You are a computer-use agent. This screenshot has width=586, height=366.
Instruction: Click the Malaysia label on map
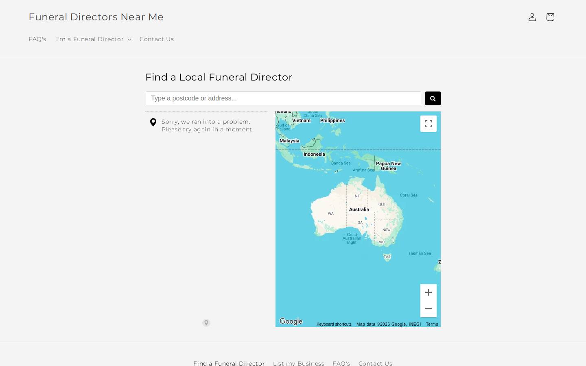point(289,141)
